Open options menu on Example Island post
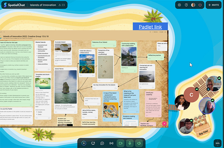The width and height of the screenshot is (224, 148). click(x=71, y=42)
